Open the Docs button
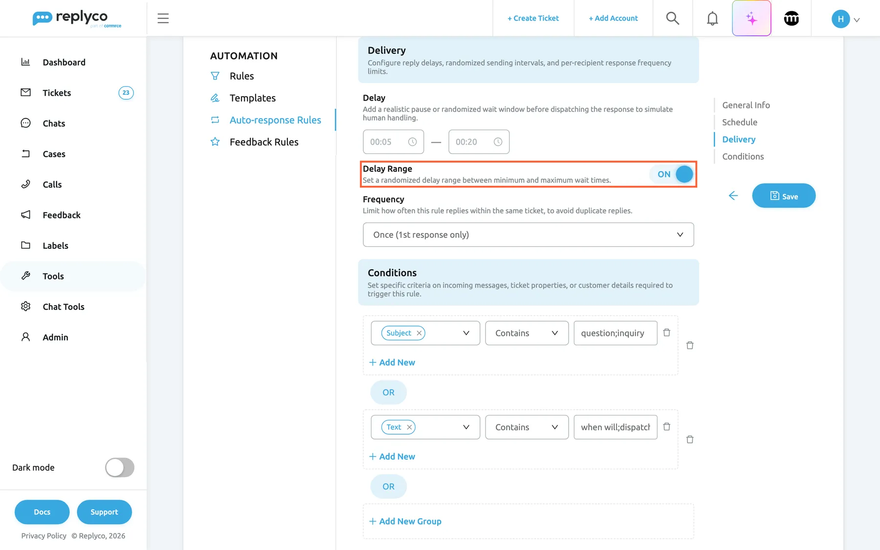Screen dimensions: 880x550 click(42, 512)
